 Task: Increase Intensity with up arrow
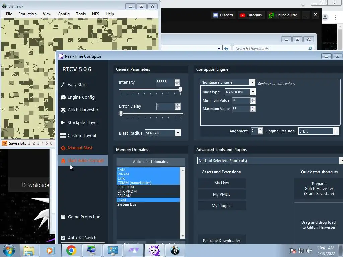tap(177, 80)
